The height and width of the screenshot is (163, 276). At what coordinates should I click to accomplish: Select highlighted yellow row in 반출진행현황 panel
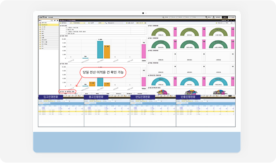pyautogui.click(x=205, y=111)
